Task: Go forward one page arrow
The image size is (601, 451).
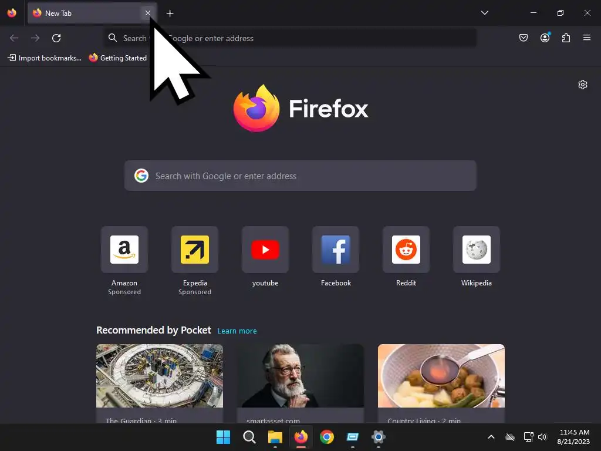Action: pos(35,38)
